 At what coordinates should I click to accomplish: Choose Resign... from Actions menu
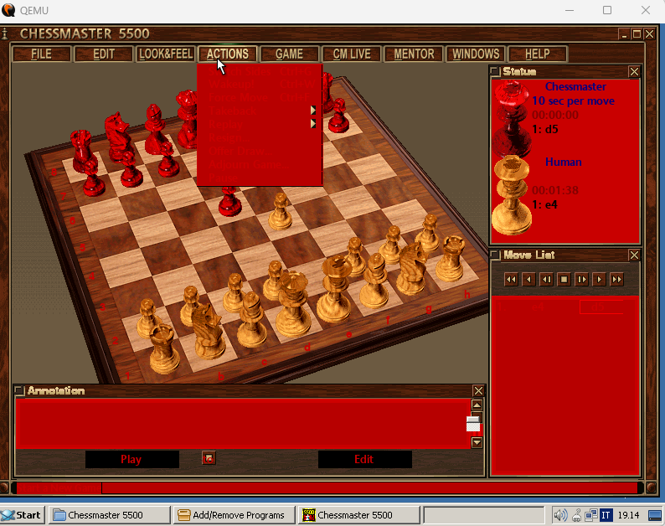tap(260, 137)
